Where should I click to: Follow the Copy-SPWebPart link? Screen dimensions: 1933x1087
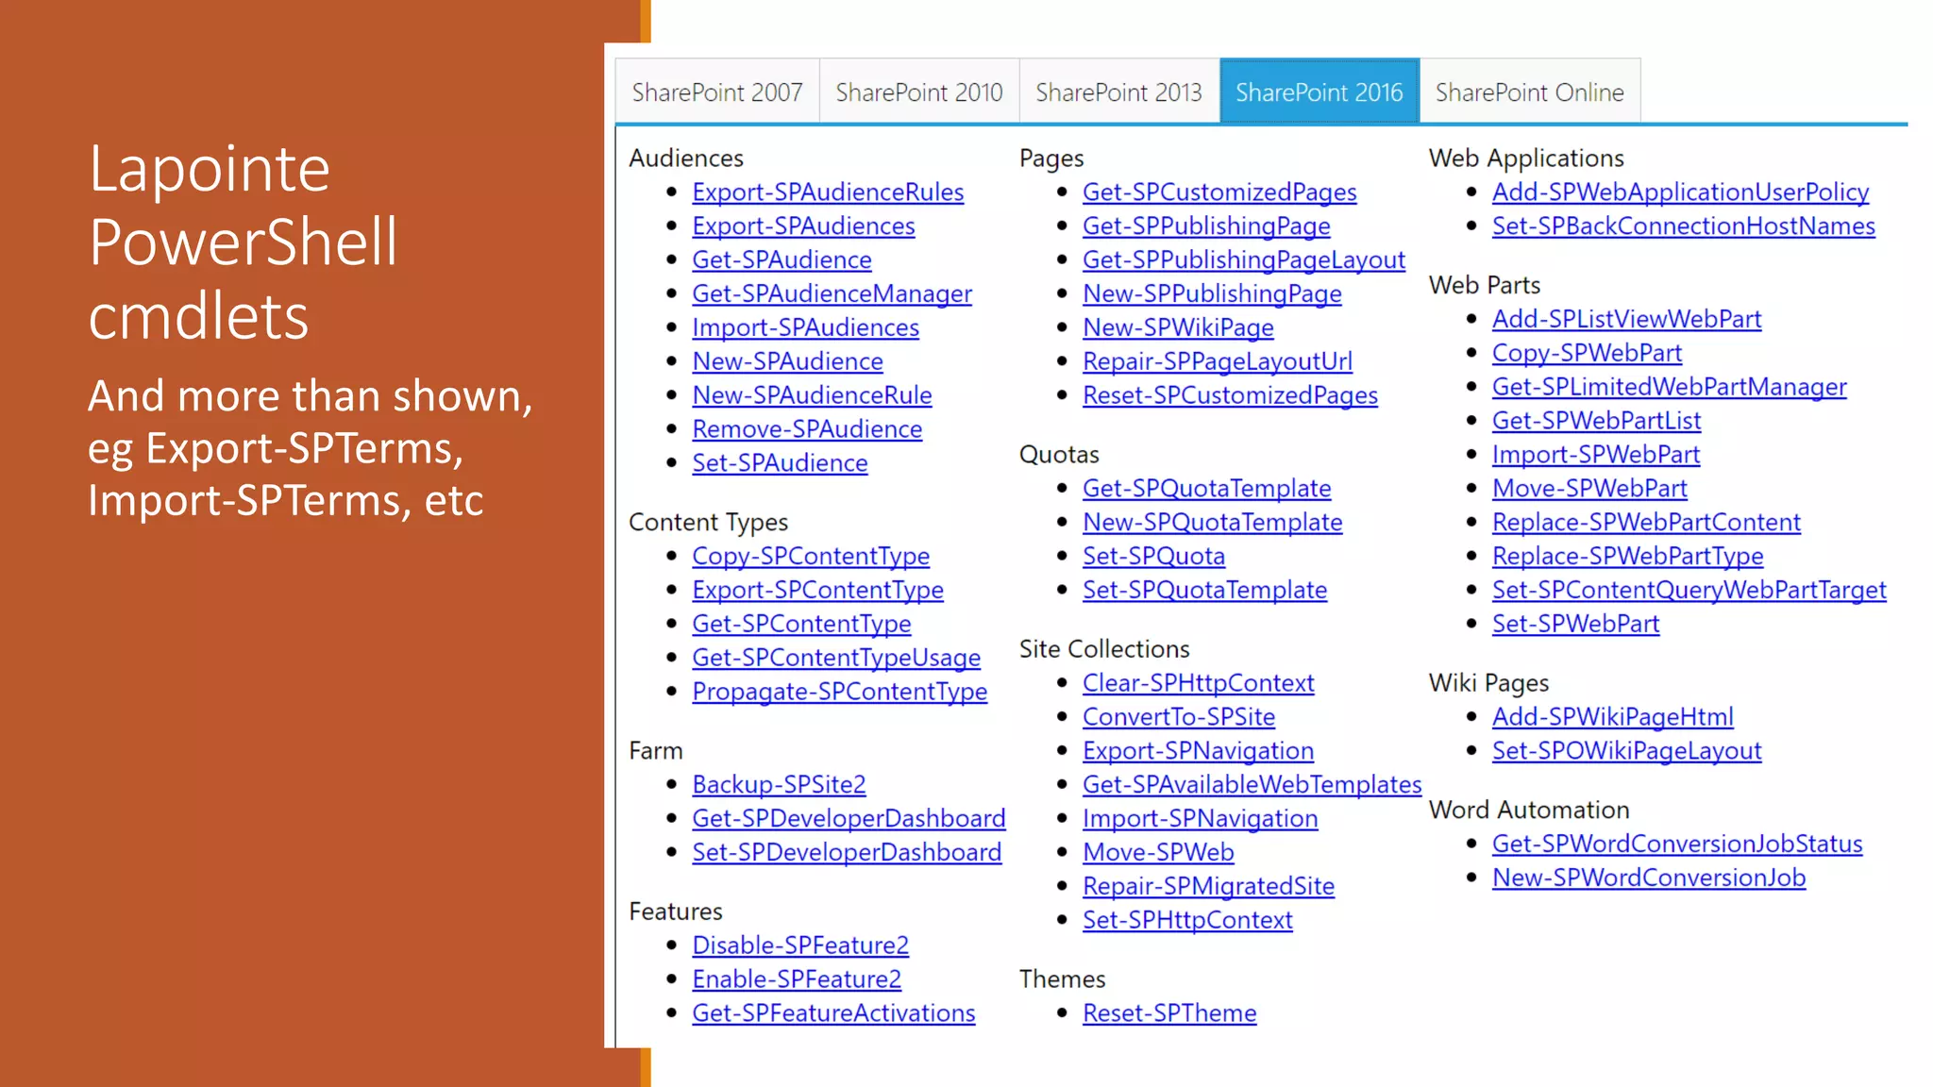pos(1587,354)
